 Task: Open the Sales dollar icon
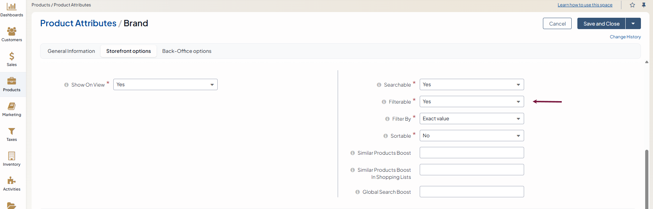(x=12, y=57)
